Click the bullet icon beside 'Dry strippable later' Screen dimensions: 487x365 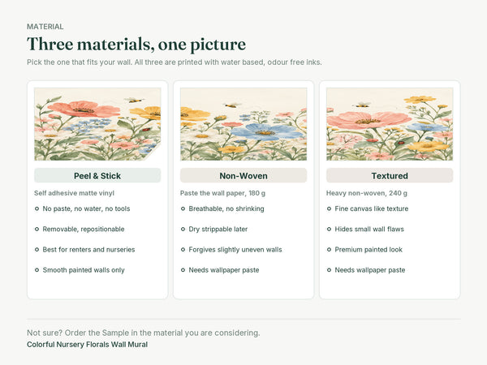pos(183,230)
